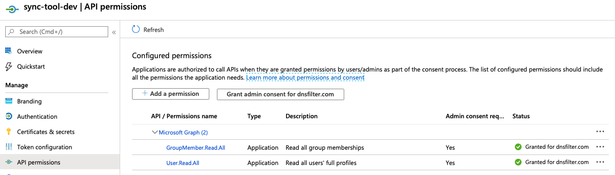Open GroupMember.Read.All permission link
The height and width of the screenshot is (175, 615).
click(x=195, y=147)
